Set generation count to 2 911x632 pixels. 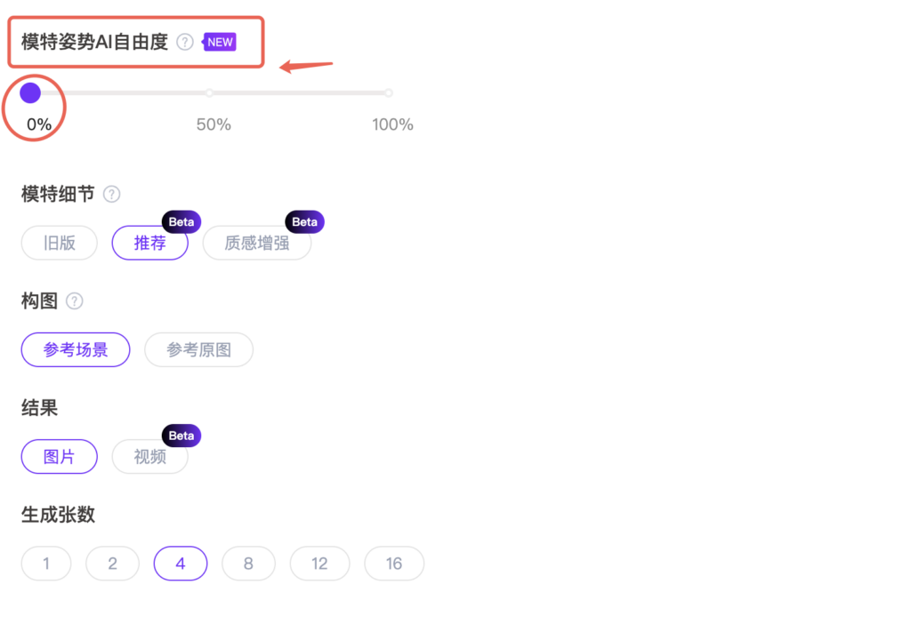(x=112, y=564)
